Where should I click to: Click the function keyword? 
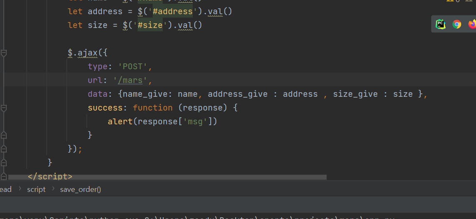pyautogui.click(x=153, y=108)
